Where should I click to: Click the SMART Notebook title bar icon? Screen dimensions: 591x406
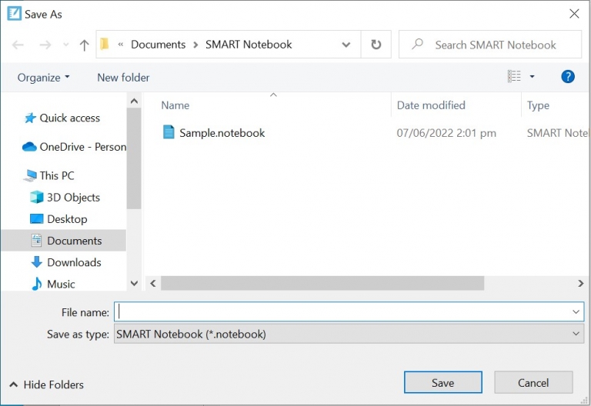point(15,14)
